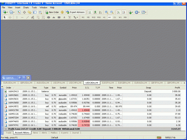187x140 pixels.
Task: Click the profit value 53.13
Action: pyautogui.click(x=178, y=118)
